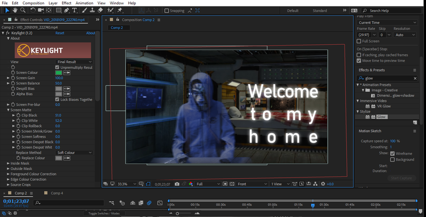Toggle Unpremultiply Result checkbox
This screenshot has height=217, width=426.
57,67
